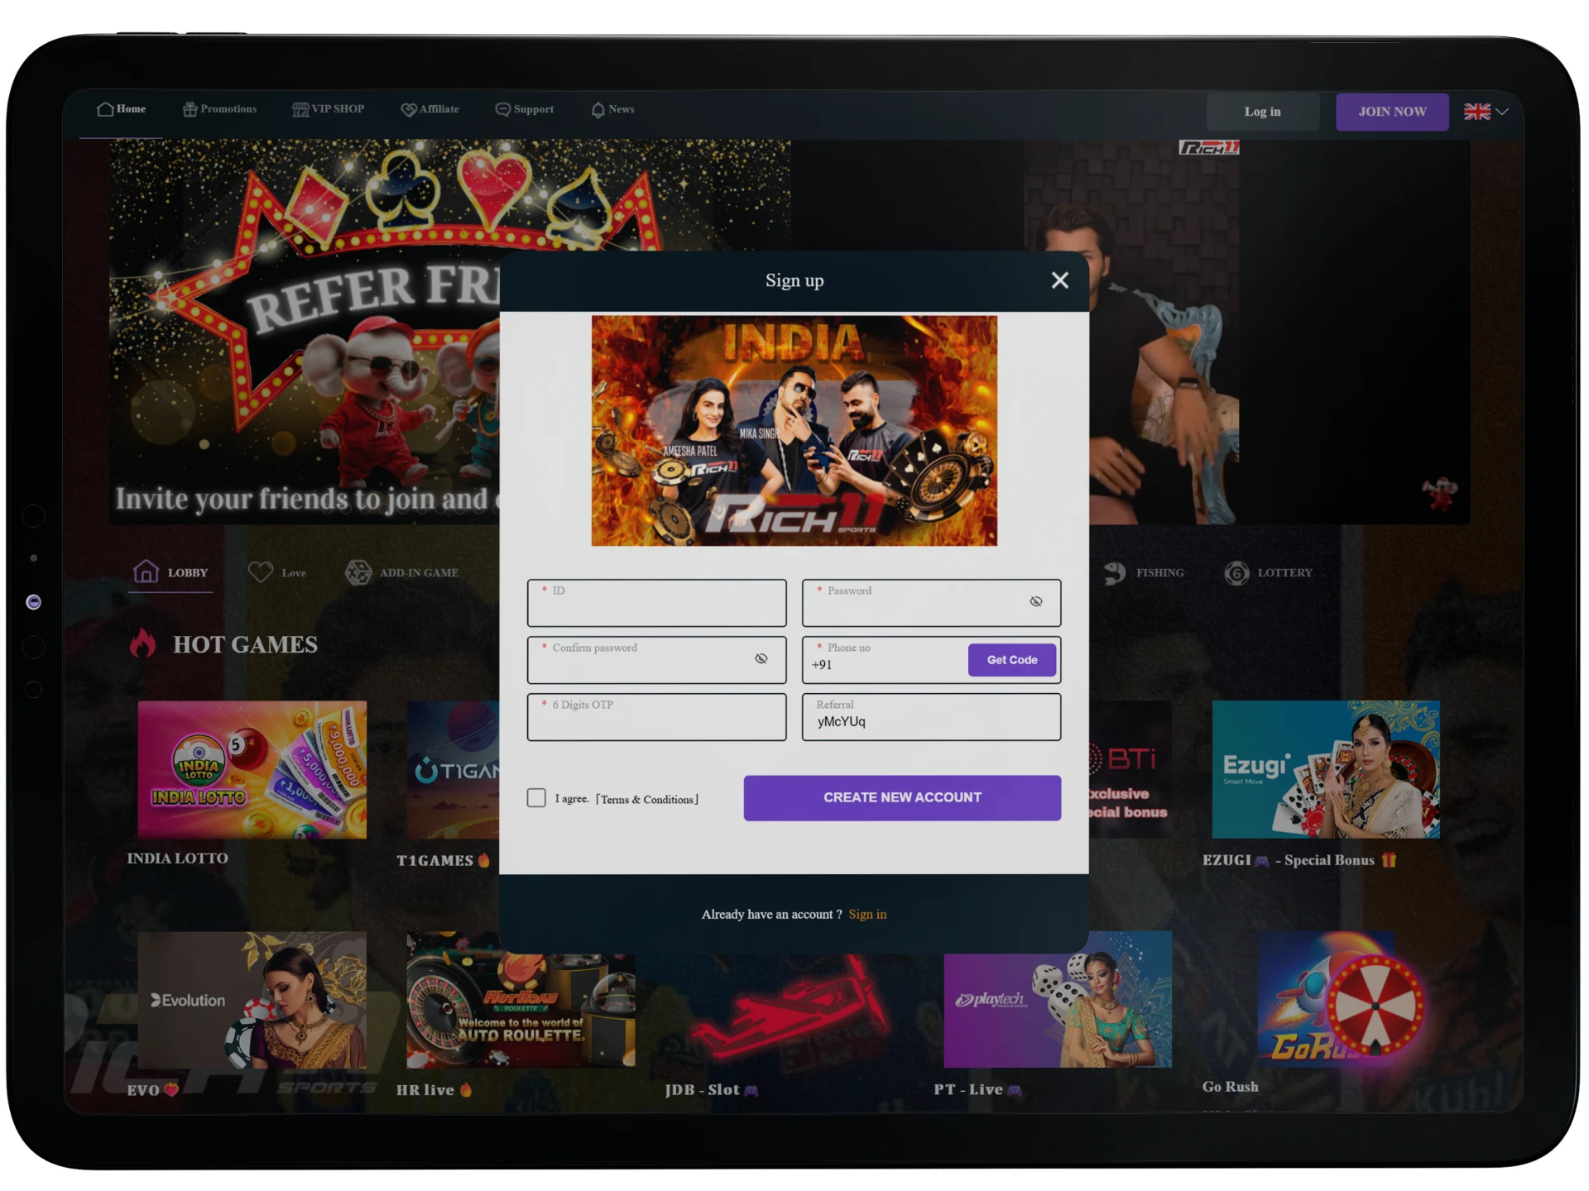This screenshot has height=1191, width=1589.
Task: Click the India Rich11 signup banner image
Action: tap(794, 430)
